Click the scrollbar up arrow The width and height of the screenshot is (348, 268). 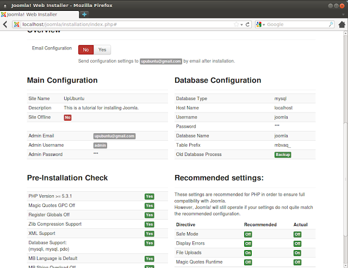pos(346,33)
